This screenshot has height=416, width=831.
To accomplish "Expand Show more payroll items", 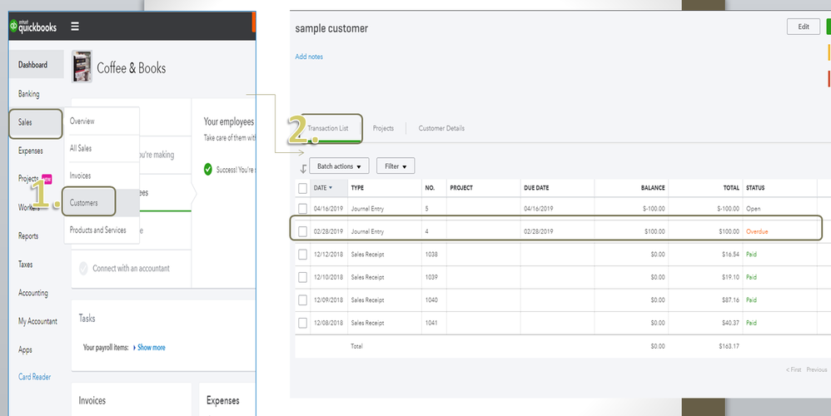I will coord(149,347).
